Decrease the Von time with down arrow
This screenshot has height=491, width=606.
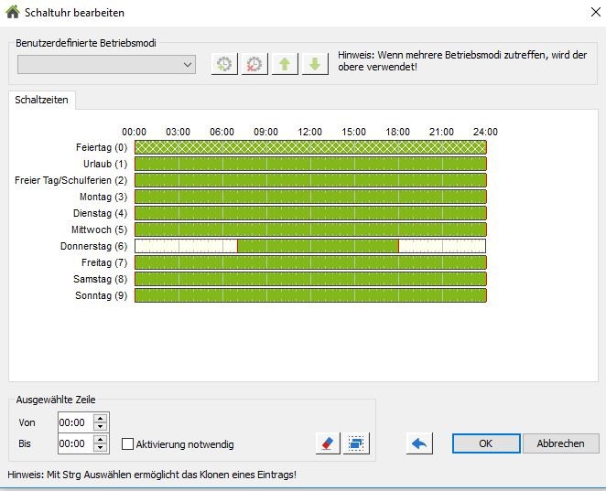[101, 426]
